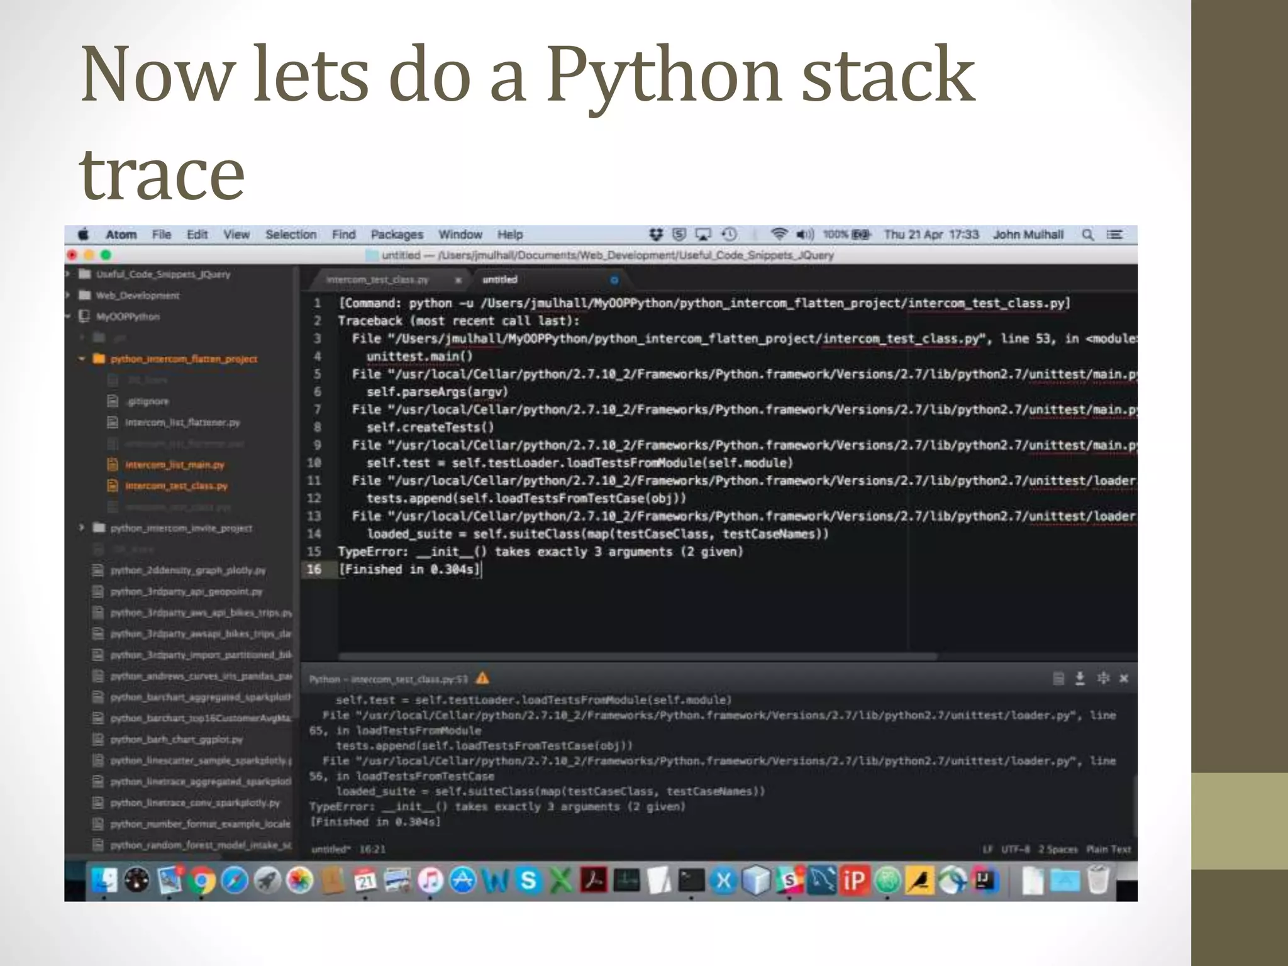Close the intercom_test_class.py tab

tap(458, 280)
